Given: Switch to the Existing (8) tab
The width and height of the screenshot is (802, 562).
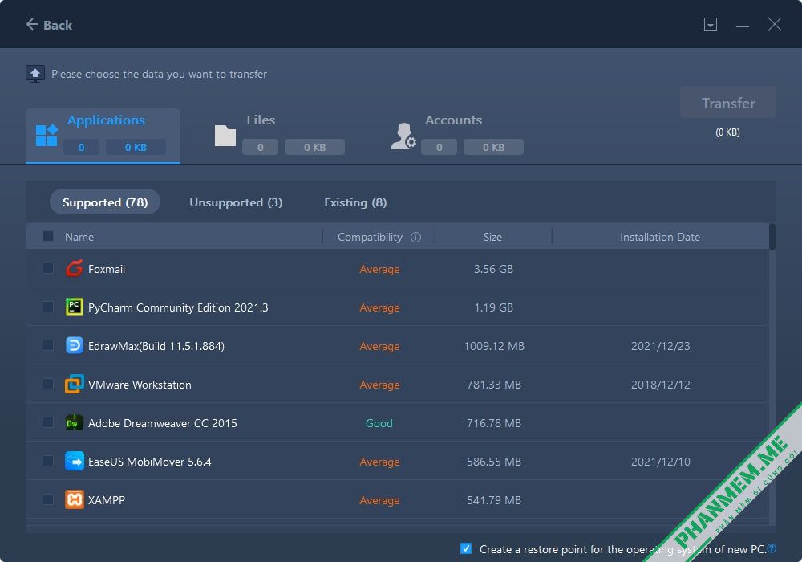Looking at the screenshot, I should 355,202.
